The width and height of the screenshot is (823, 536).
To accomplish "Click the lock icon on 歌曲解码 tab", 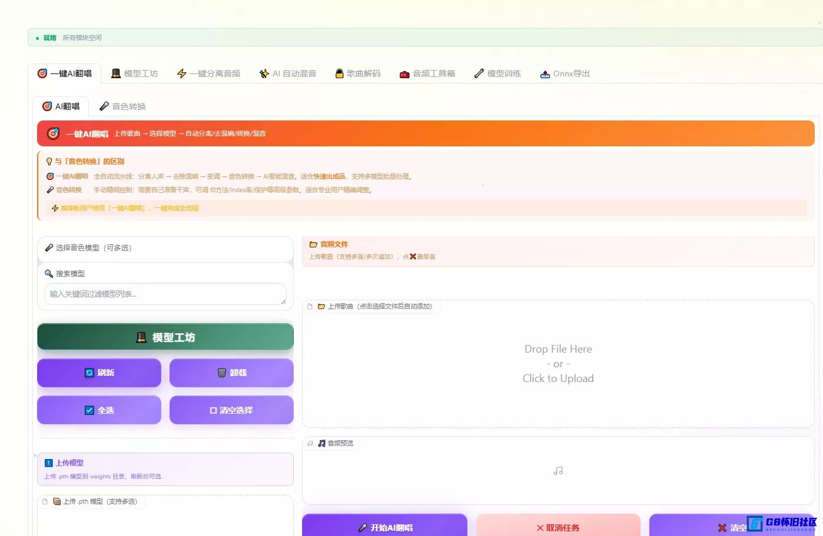I will pos(339,73).
